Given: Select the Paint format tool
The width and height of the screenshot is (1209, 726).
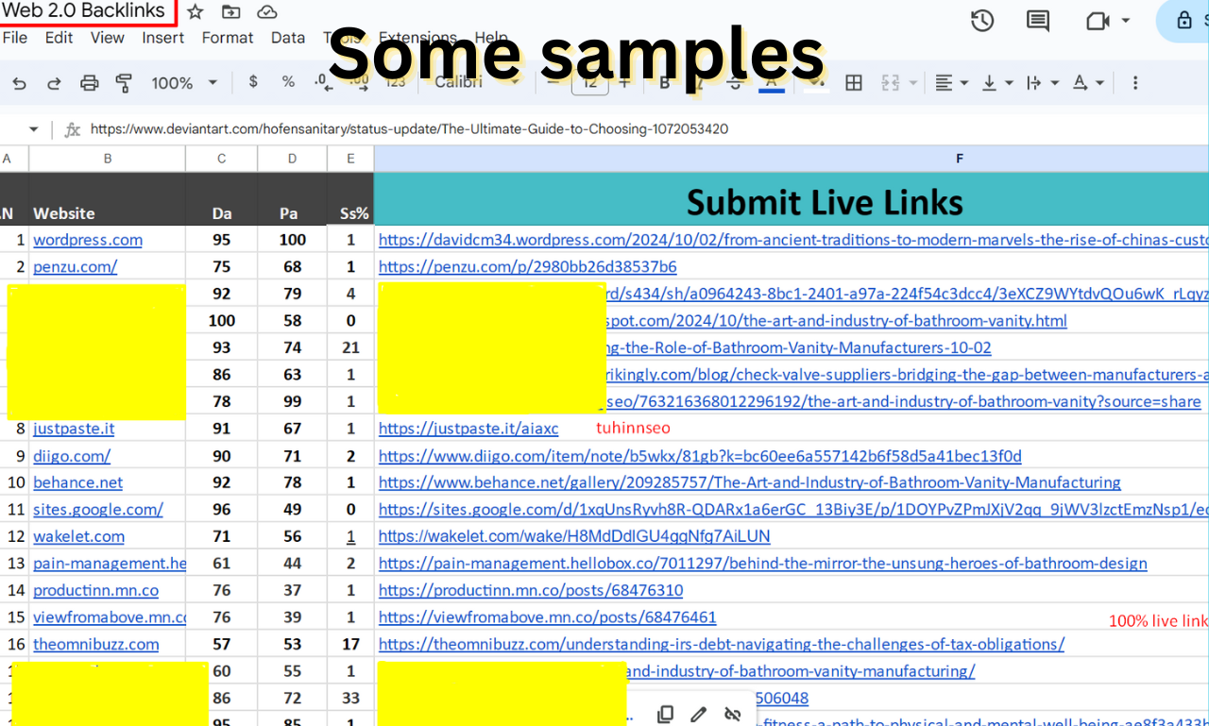Looking at the screenshot, I should pyautogui.click(x=124, y=82).
